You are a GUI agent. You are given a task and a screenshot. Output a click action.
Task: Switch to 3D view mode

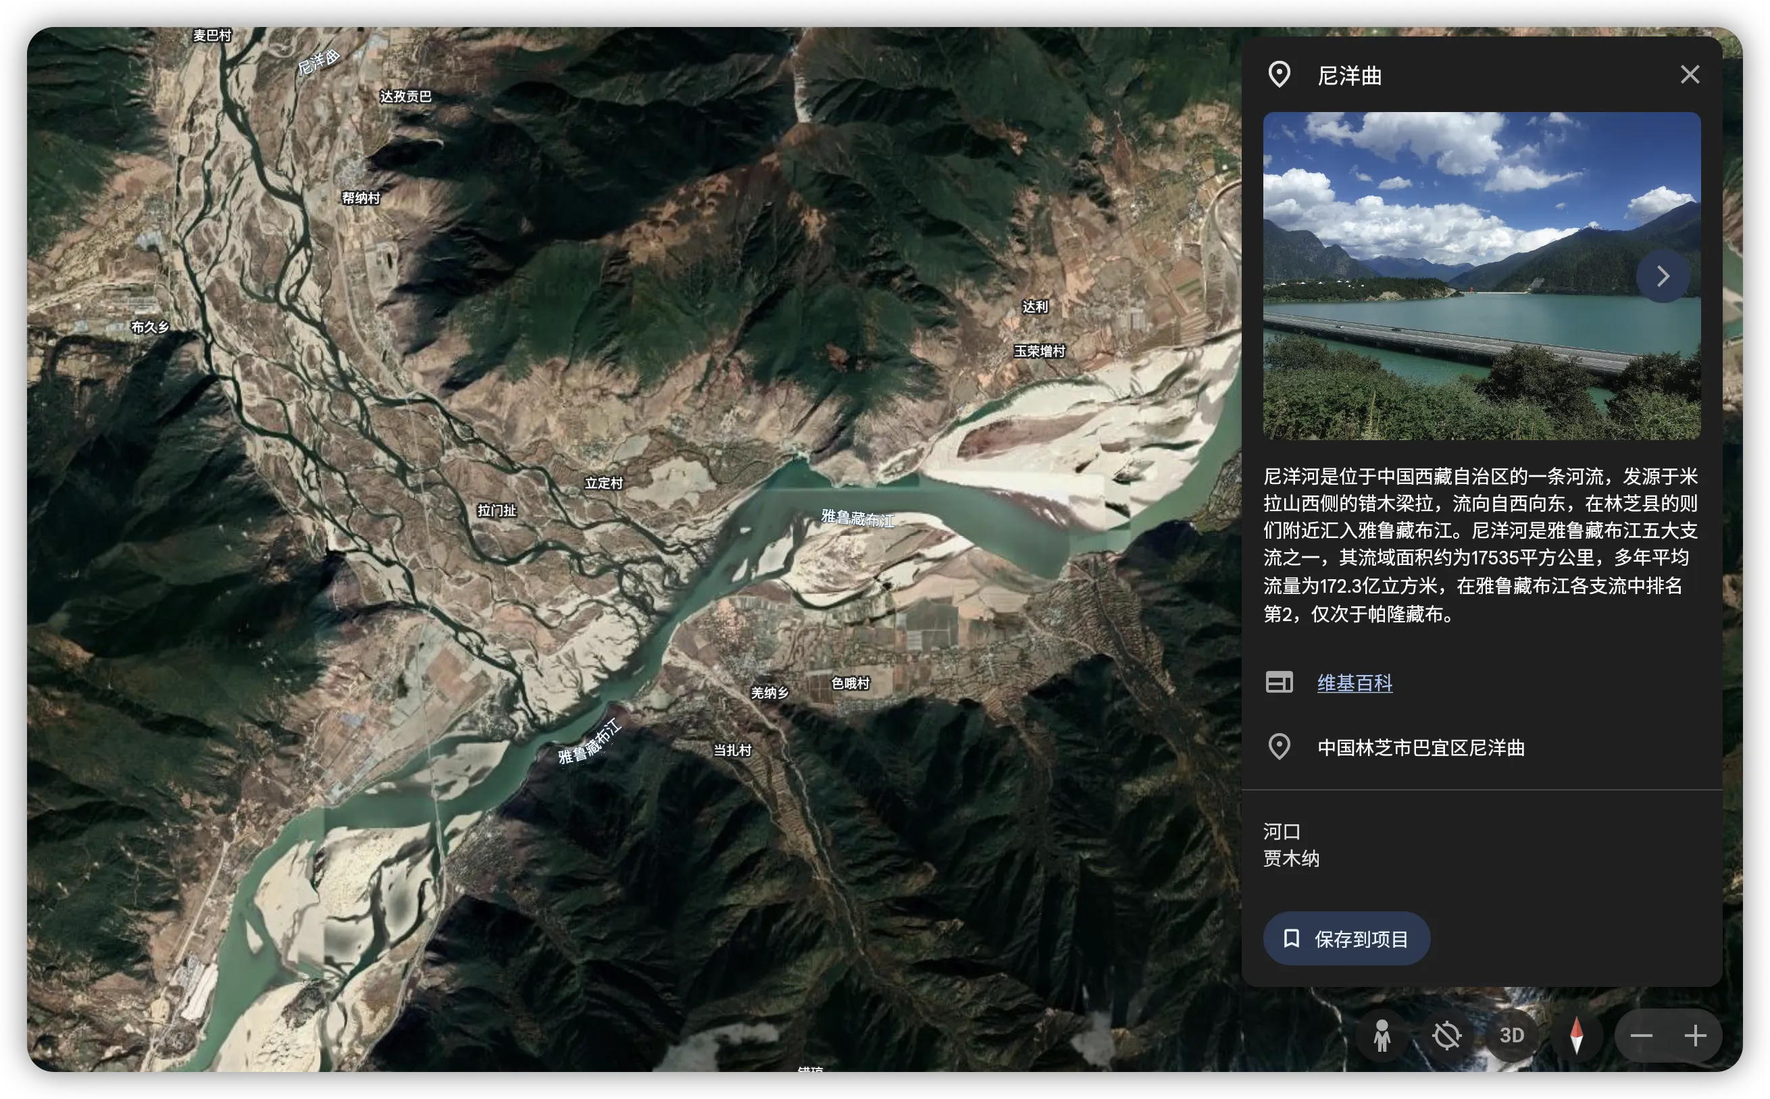coord(1512,1035)
